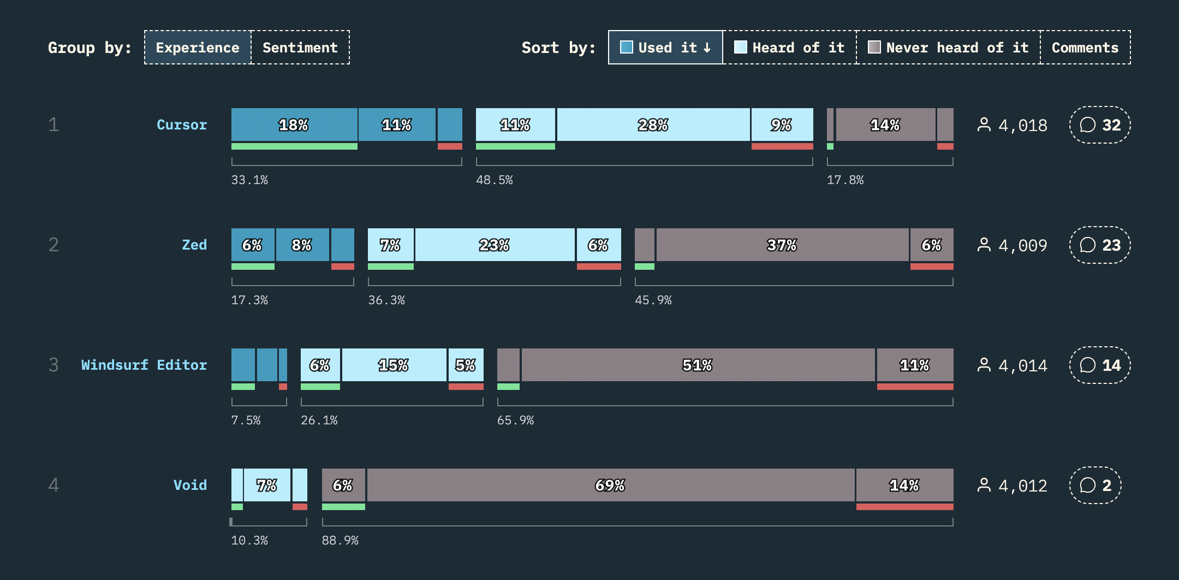
Task: Click Zed's 36.3% heard total
Action: (x=386, y=300)
